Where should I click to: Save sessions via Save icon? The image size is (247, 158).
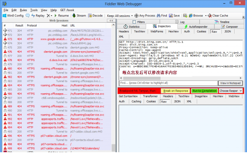pos(174,16)
